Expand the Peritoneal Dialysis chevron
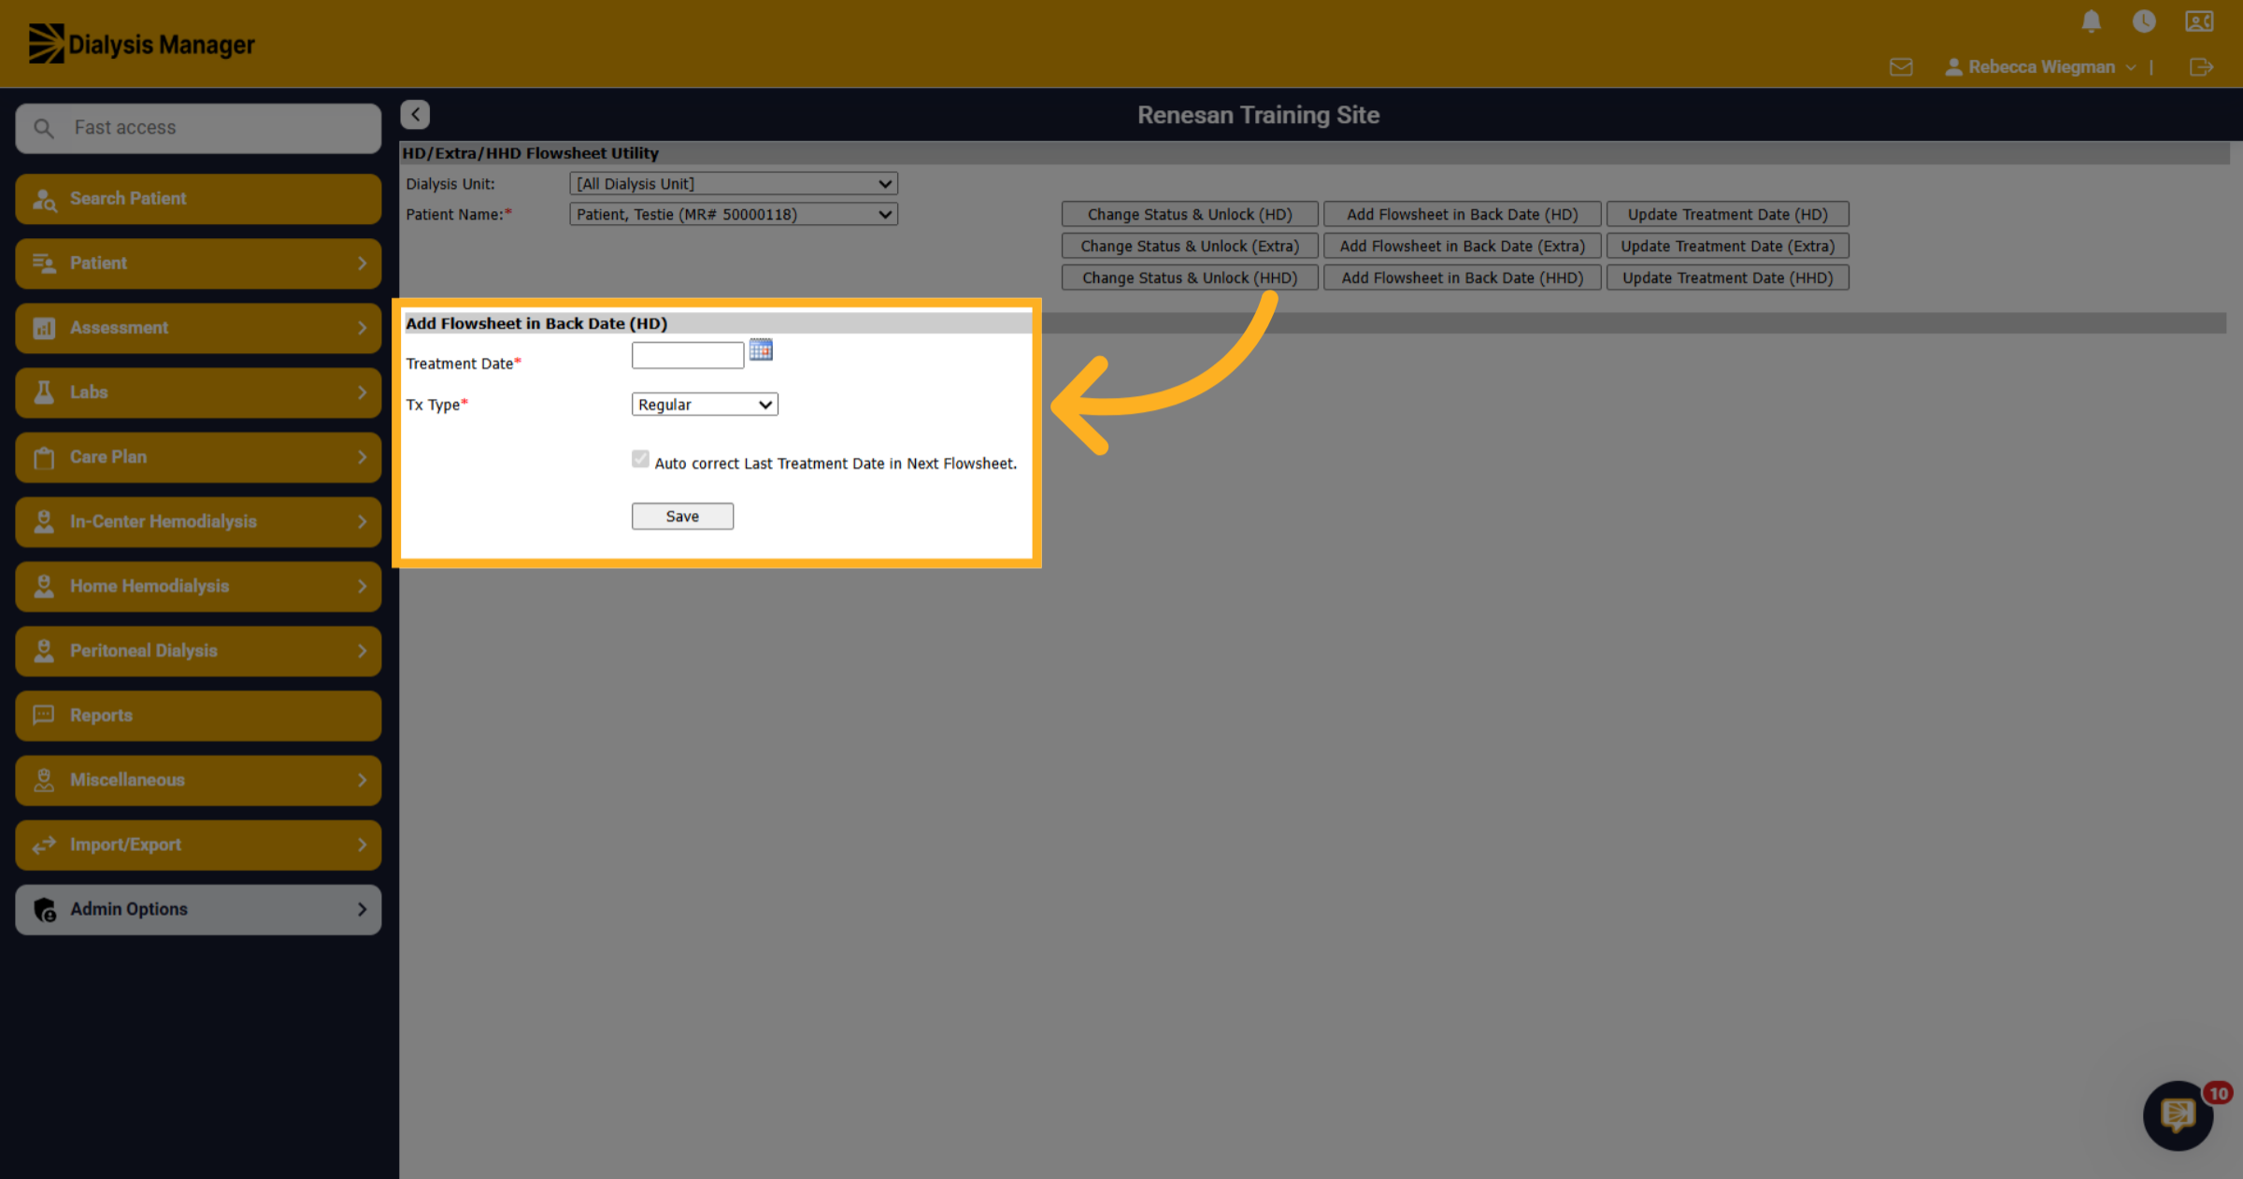 click(x=362, y=650)
